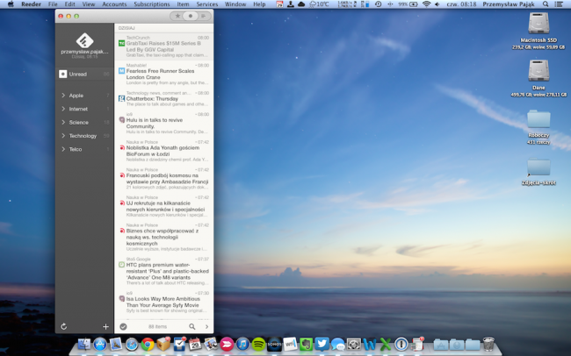Viewport: 571px width, 356px height.
Task: Open Spotlight search in menu bar
Action: 546,4
